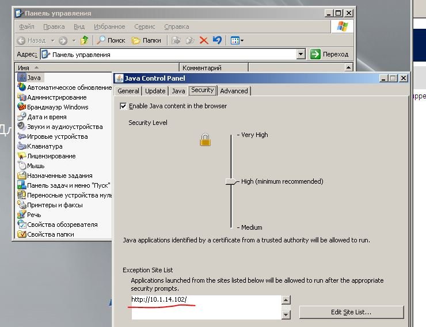The width and height of the screenshot is (426, 327).
Task: Click the Комментарий column header
Action: click(214, 67)
